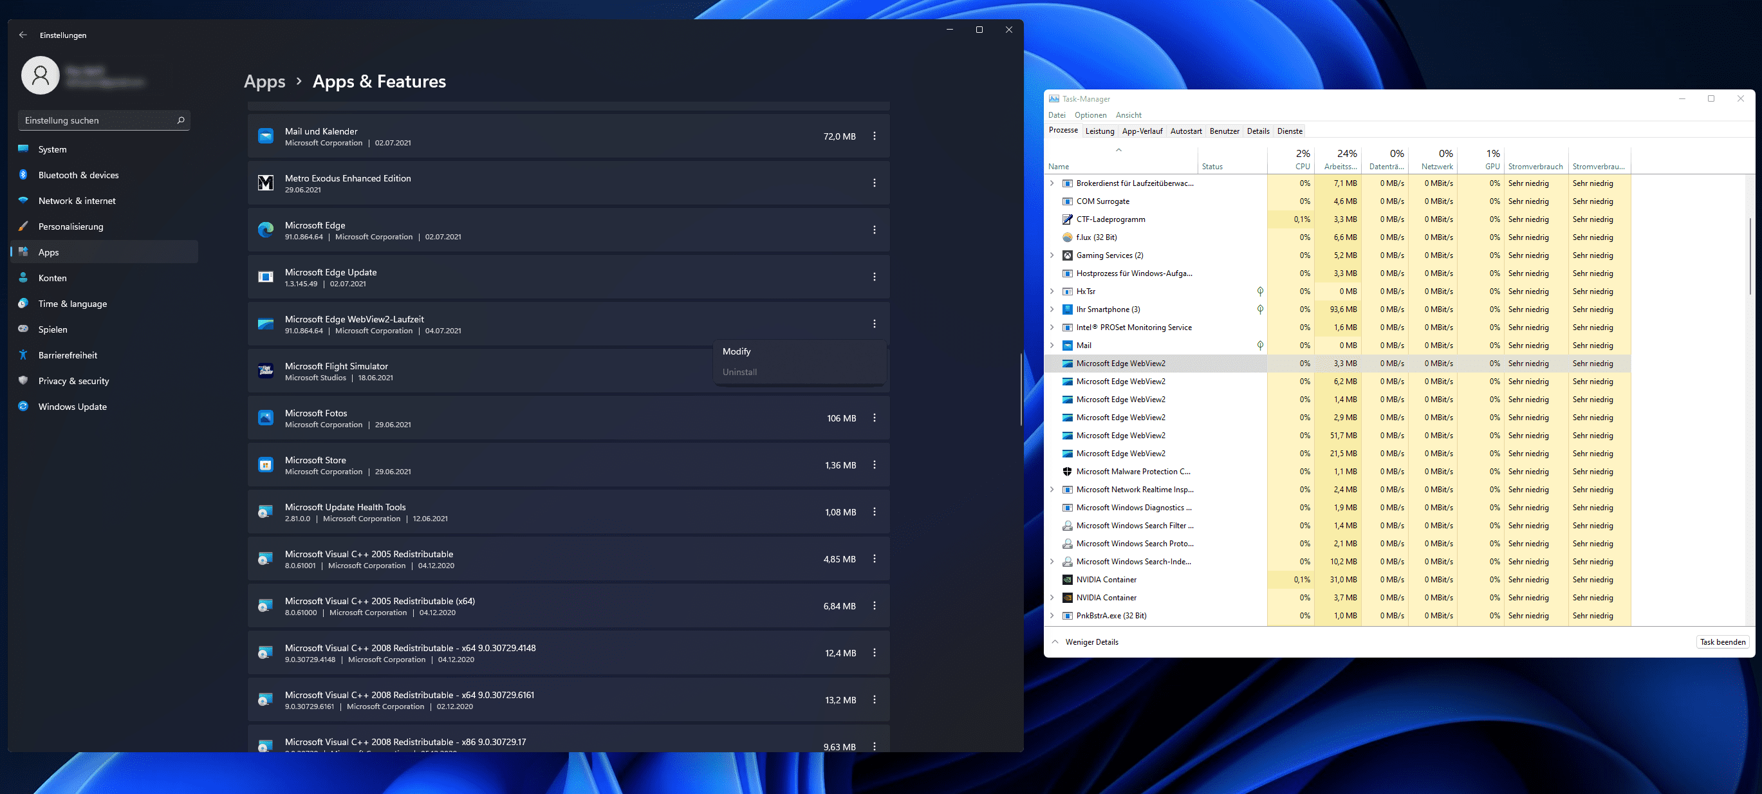The image size is (1762, 794).
Task: Select COM Surrogate process row
Action: (x=1337, y=202)
